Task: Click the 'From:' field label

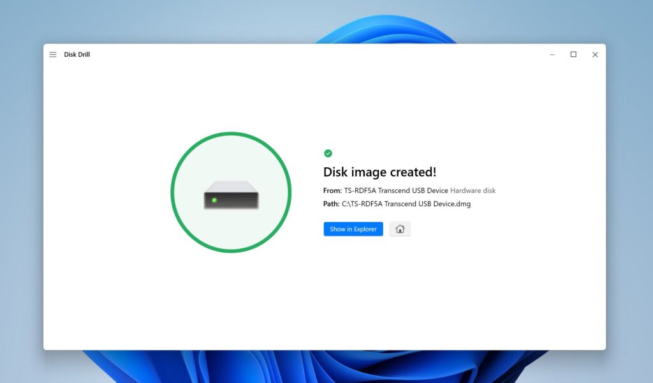Action: point(331,190)
